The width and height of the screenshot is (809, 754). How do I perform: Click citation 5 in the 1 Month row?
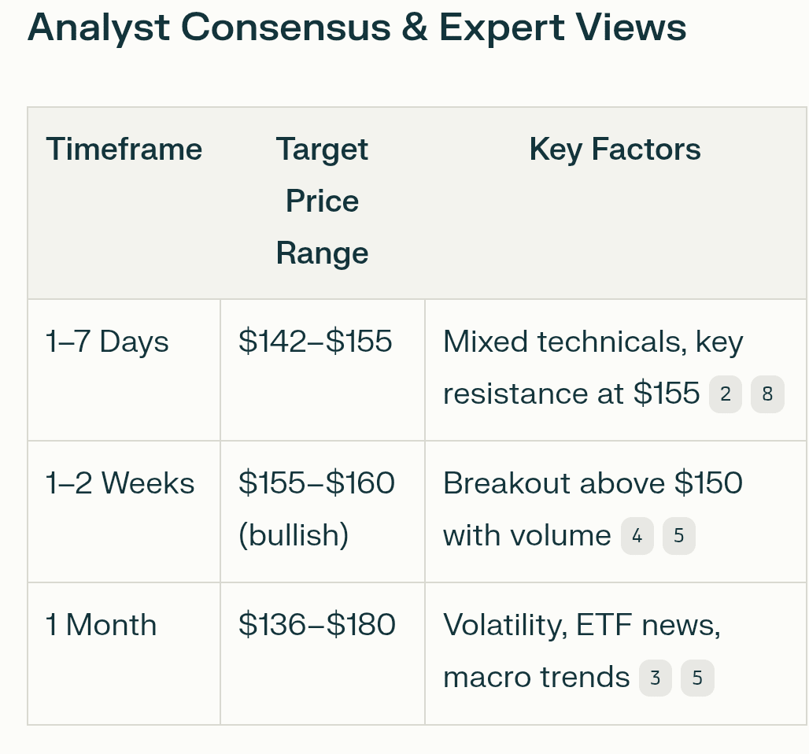696,678
